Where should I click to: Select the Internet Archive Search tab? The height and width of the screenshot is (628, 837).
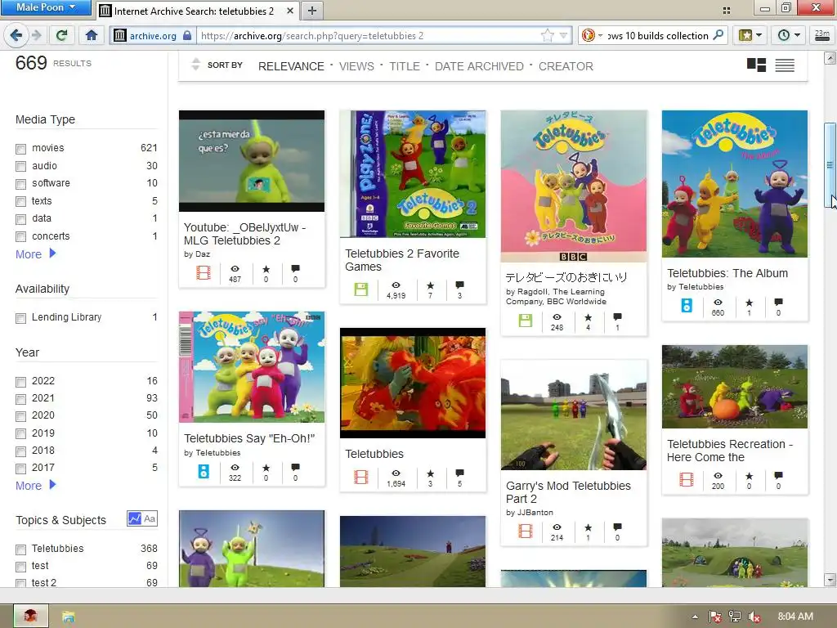(x=198, y=11)
